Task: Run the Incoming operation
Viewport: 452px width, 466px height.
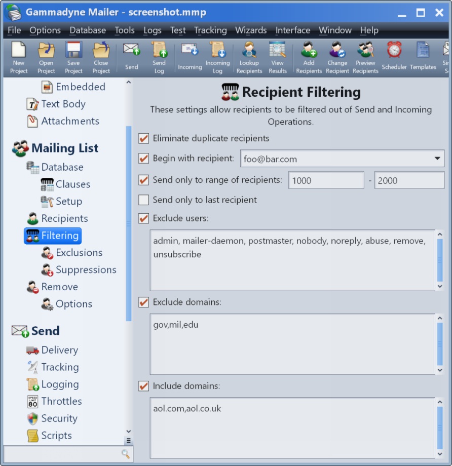Action: [x=190, y=56]
